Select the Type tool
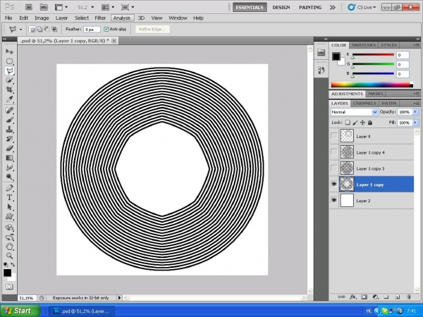423x317 pixels. (x=9, y=197)
